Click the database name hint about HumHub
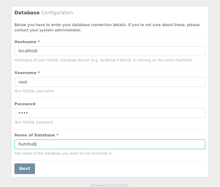 pyautogui.click(x=64, y=153)
